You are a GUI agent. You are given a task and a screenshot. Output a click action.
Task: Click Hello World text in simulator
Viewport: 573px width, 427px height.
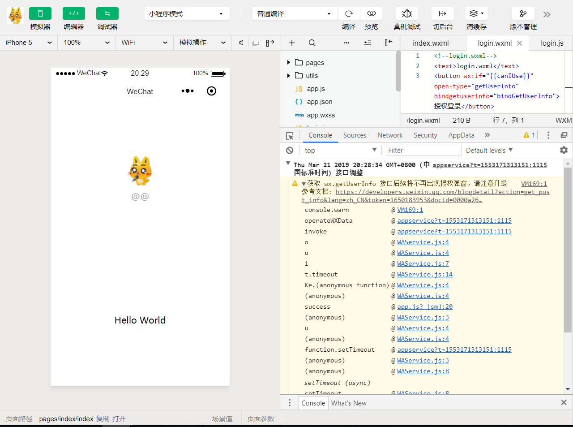click(x=140, y=320)
